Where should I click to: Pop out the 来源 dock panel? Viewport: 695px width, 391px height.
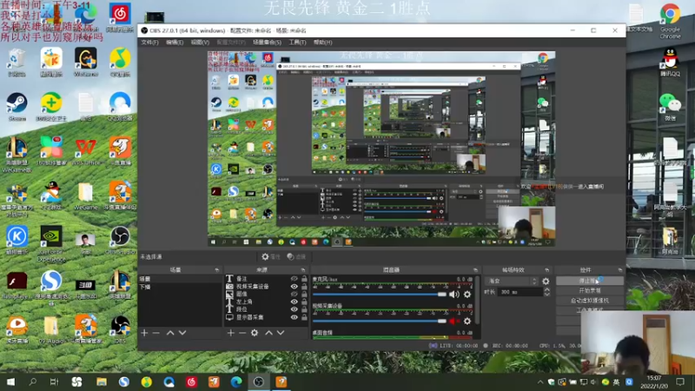303,270
